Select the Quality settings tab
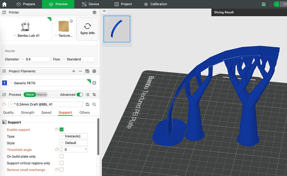The width and height of the screenshot is (287, 176). (8, 112)
